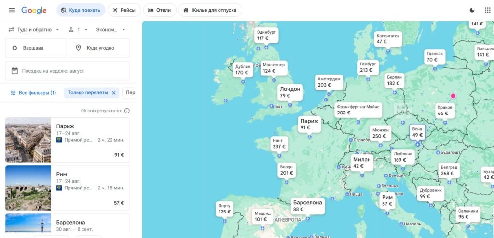Switch to 'Рейсы' tab
This screenshot has height=238, width=494.
[x=124, y=10]
